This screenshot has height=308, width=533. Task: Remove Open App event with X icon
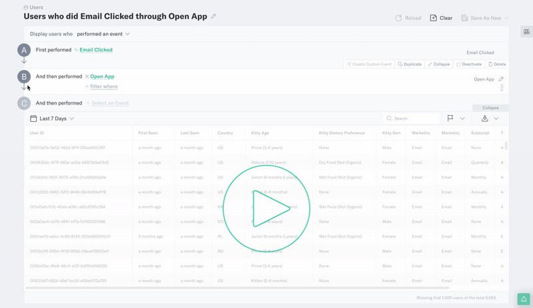click(x=87, y=77)
